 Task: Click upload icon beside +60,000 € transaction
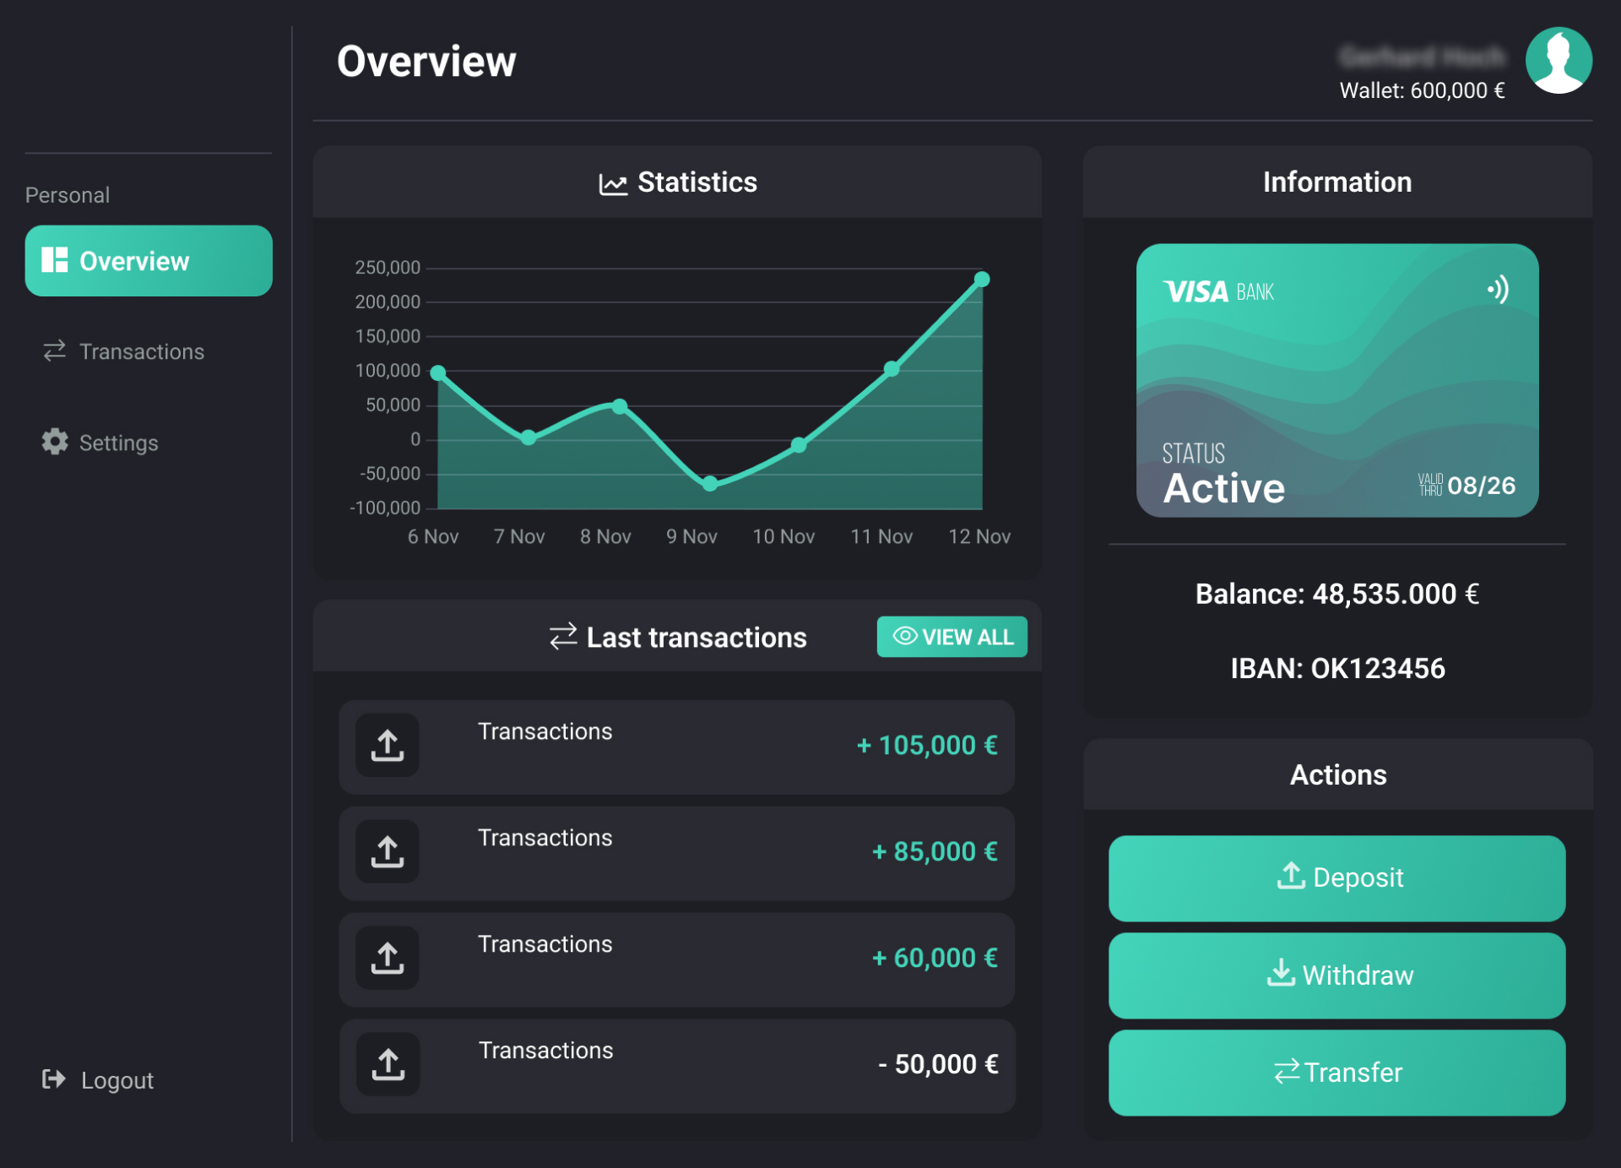point(388,958)
